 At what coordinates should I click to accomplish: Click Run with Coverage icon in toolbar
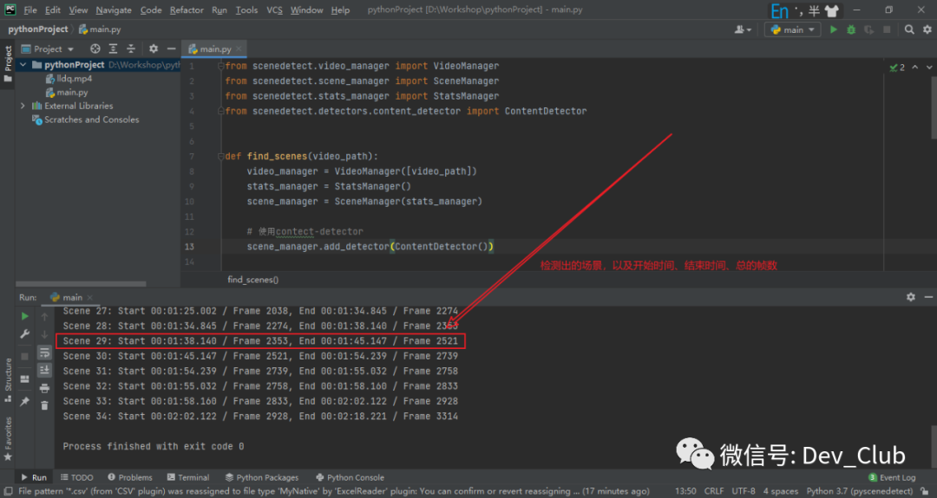tap(868, 29)
